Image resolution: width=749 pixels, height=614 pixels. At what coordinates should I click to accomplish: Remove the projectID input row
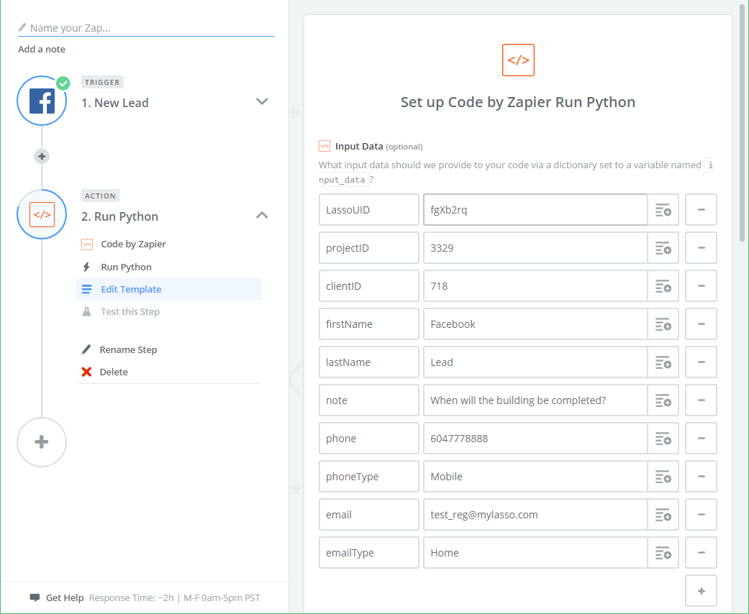[701, 248]
